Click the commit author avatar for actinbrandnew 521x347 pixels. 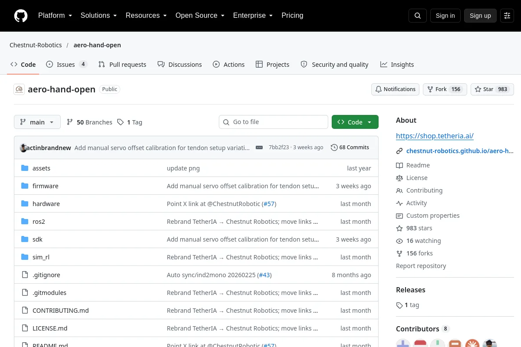[23, 147]
